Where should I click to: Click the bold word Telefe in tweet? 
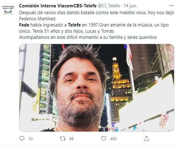[74, 25]
